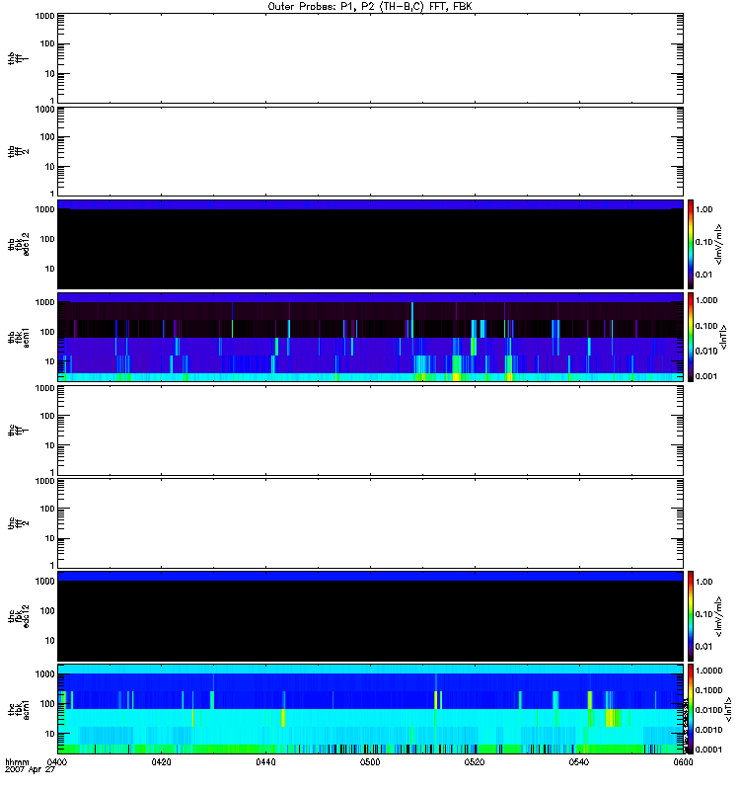740x790 pixels.
Task: Select the empty thb fff 2 plot panel
Action: click(370, 151)
